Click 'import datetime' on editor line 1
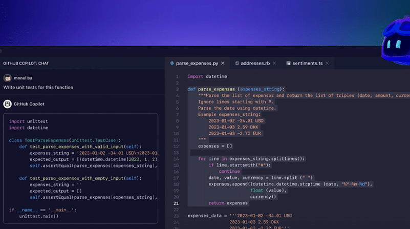 (207, 76)
